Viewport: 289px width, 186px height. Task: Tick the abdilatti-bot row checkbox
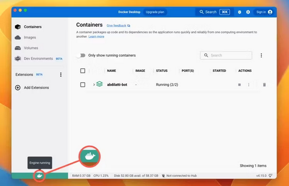[x=83, y=85]
